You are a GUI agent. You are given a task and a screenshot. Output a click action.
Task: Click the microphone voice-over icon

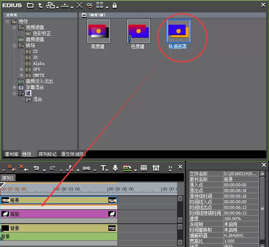(115, 168)
